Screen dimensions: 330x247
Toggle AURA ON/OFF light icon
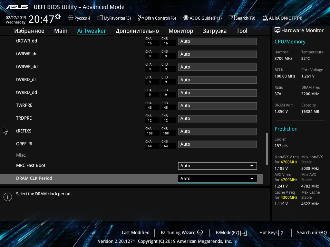(265, 18)
